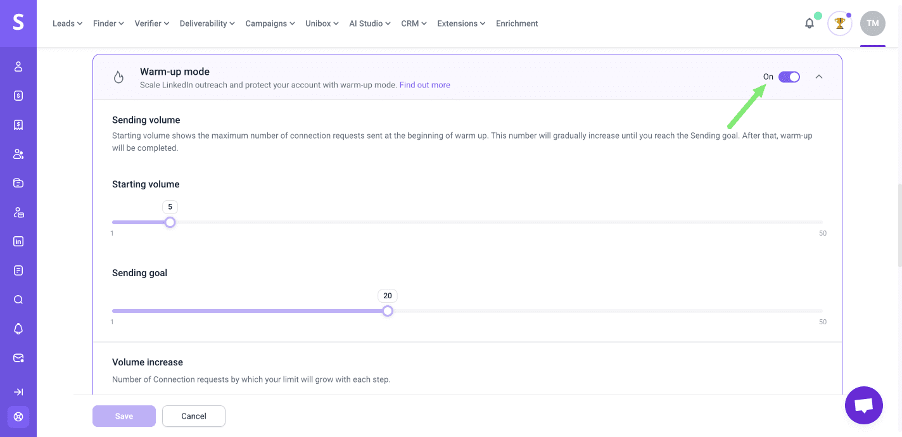
Task: Collapse the Warm-up mode section
Action: pos(819,77)
